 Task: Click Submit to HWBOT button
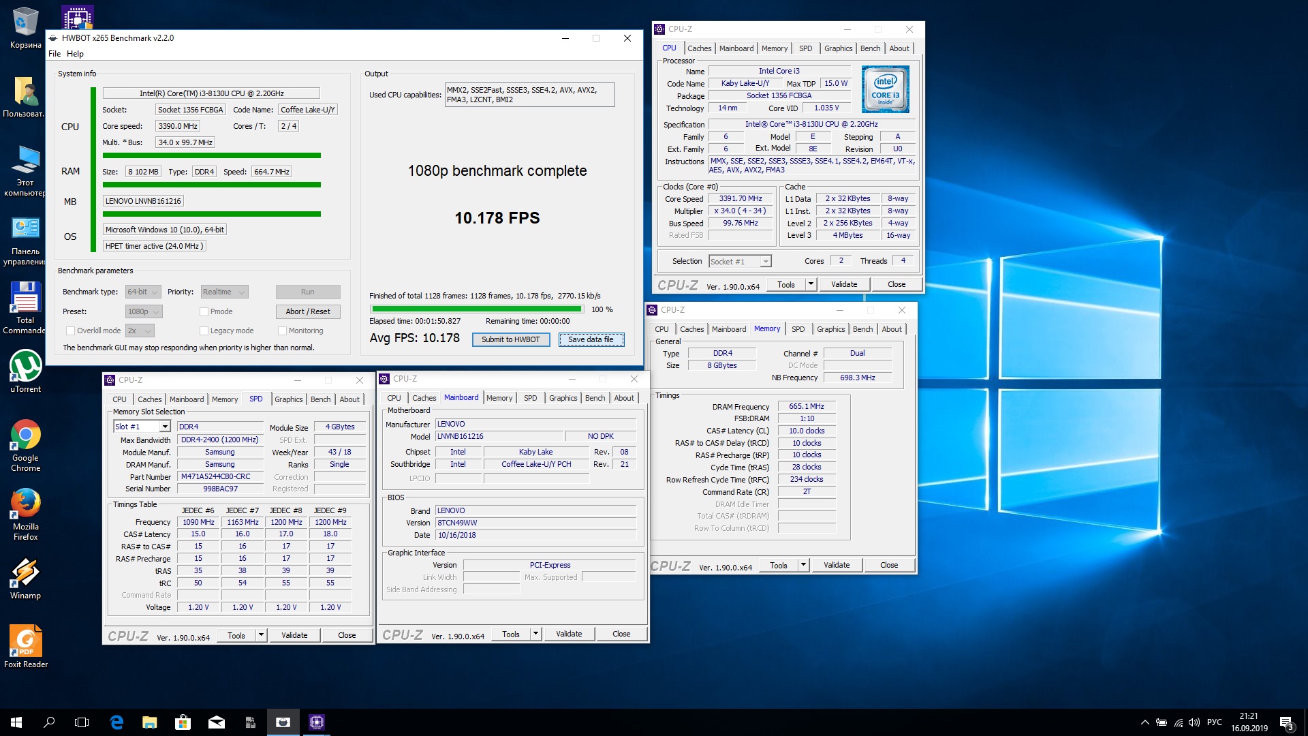(511, 339)
